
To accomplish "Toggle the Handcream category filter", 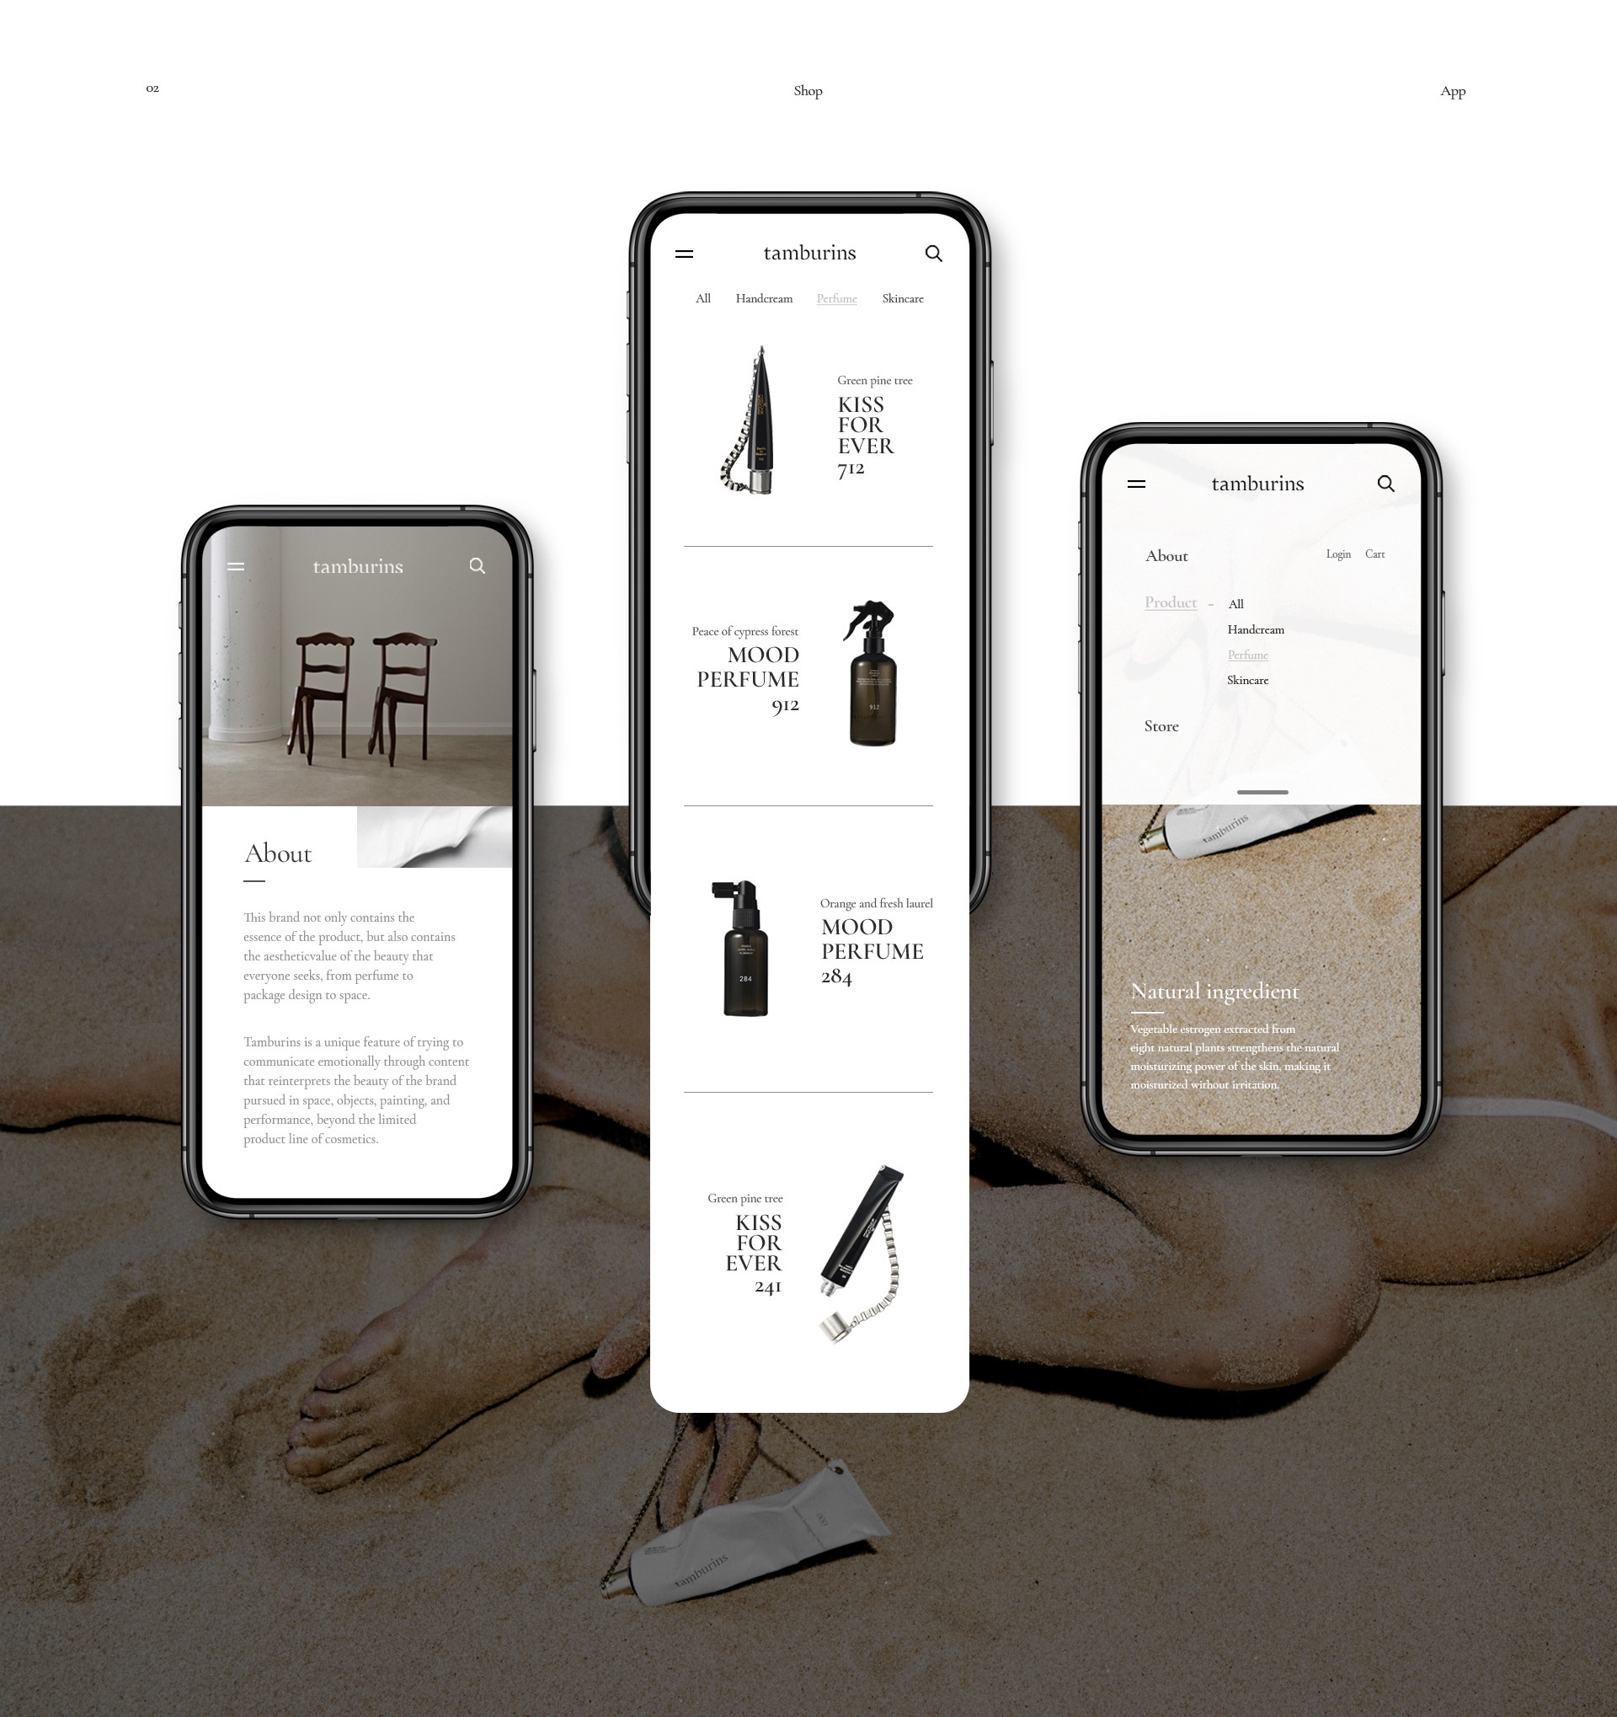I will 761,298.
